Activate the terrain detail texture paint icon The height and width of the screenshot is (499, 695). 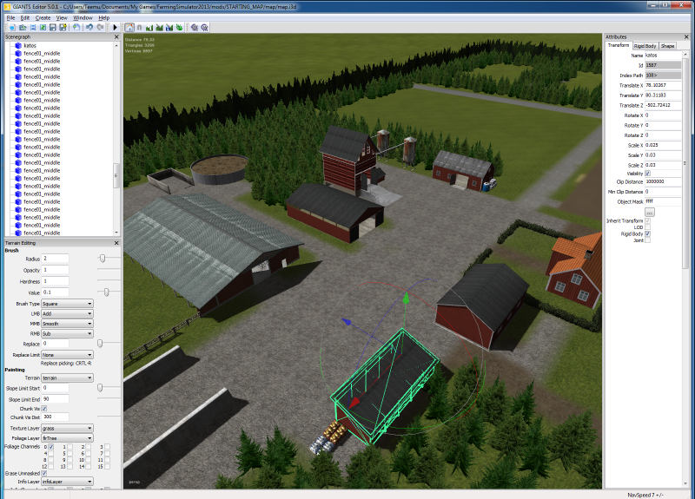(160, 28)
